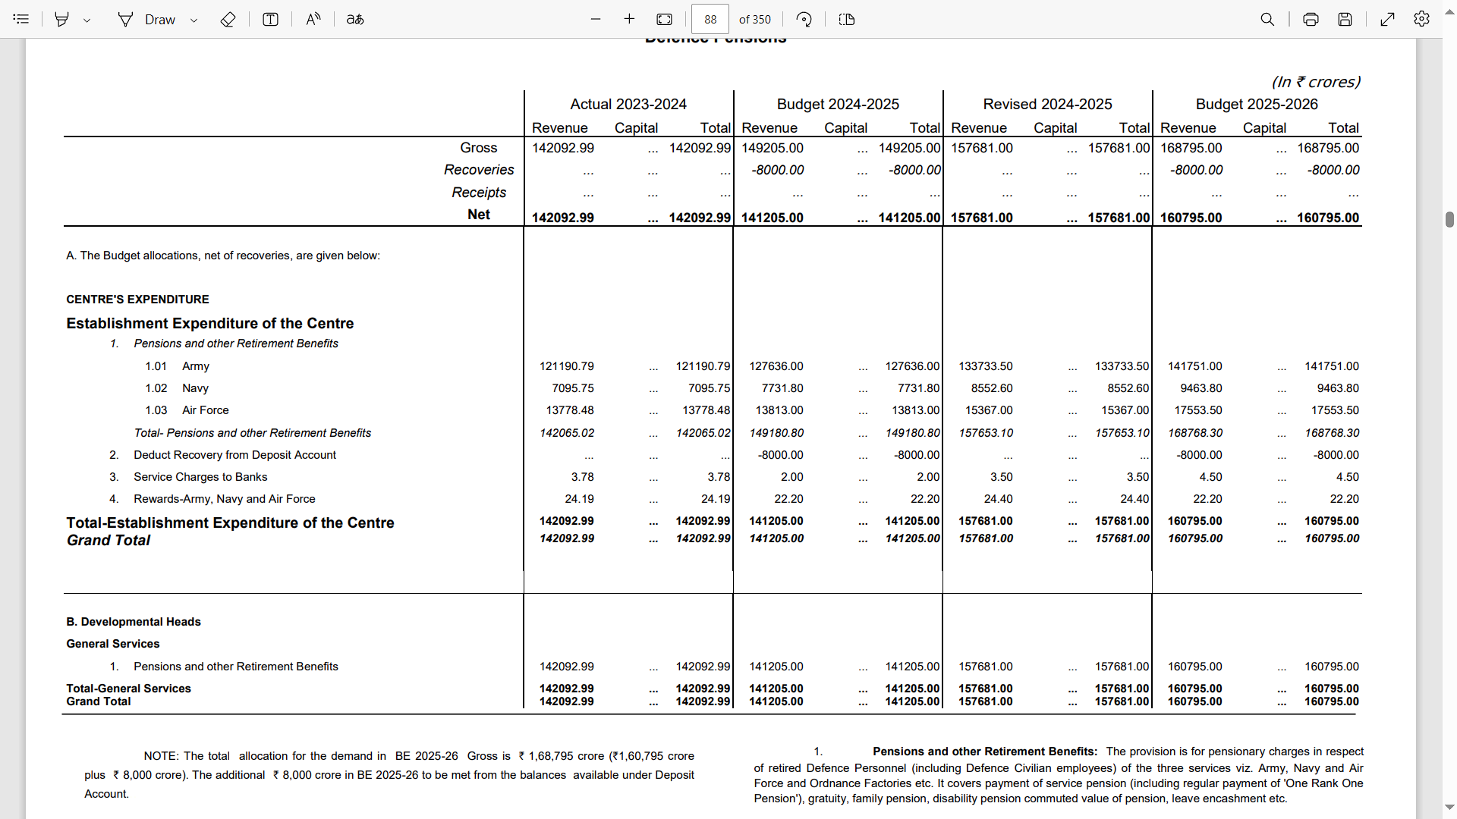Click the 'Revised 2024-2025' column header
This screenshot has height=819, width=1457.
pos(1047,104)
